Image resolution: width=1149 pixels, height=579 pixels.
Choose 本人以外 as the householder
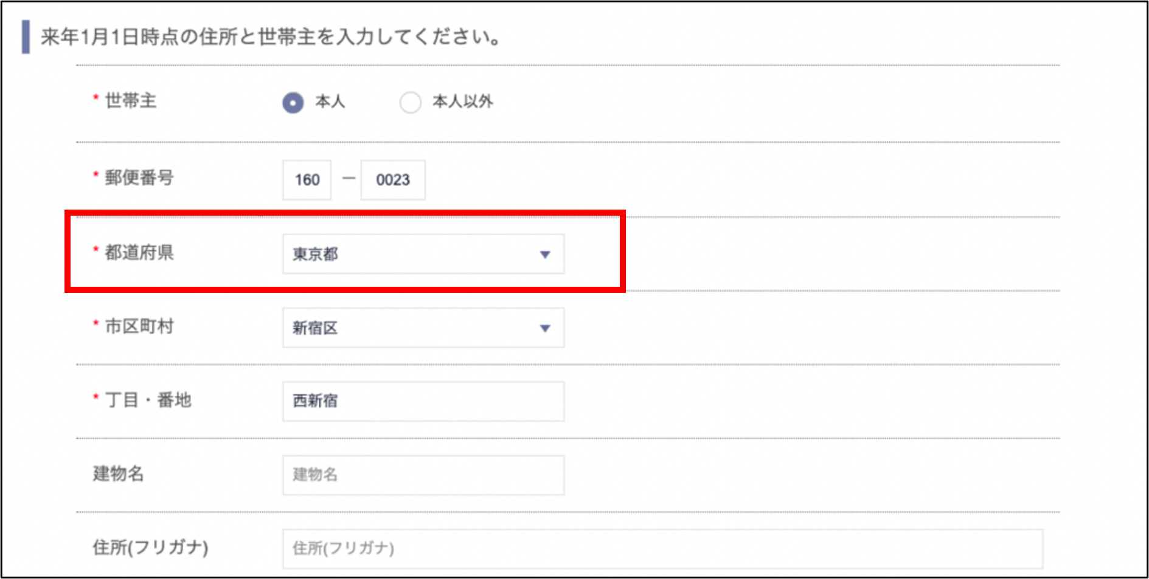click(x=410, y=103)
